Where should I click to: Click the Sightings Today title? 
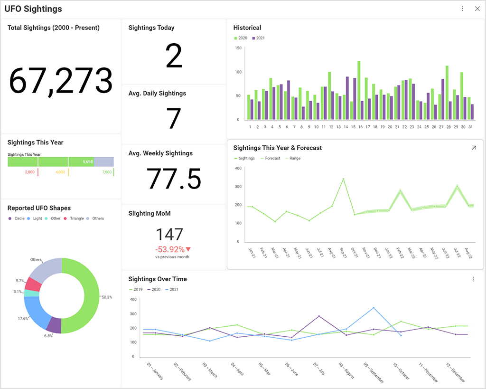[151, 28]
